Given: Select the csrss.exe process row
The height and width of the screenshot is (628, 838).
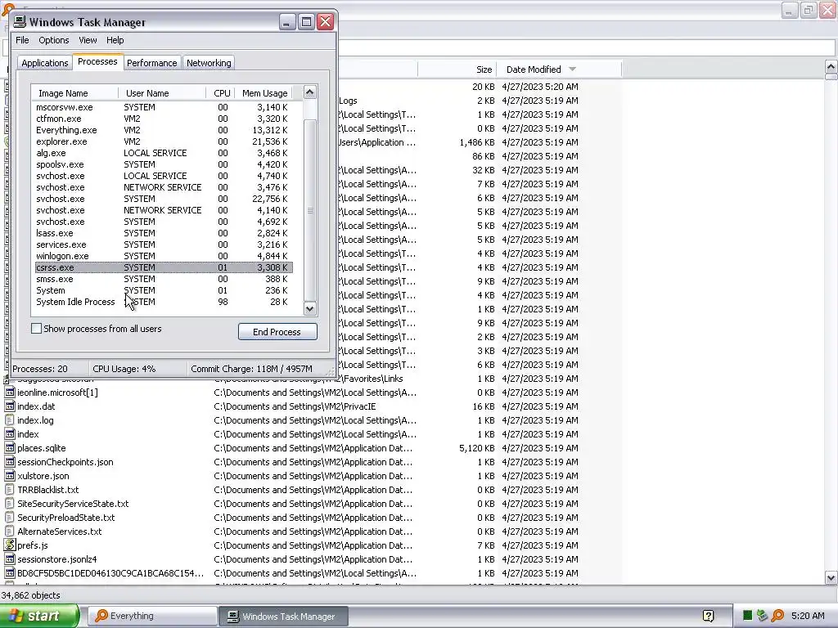Looking at the screenshot, I should coord(164,267).
